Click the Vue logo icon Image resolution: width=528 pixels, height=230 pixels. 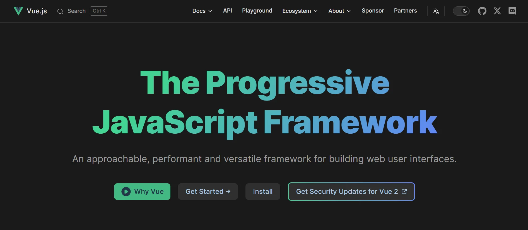click(18, 11)
